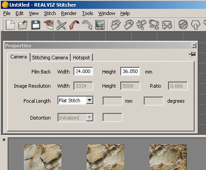Image resolution: width=206 pixels, height=170 pixels.
Task: Open the File menu
Action: (x=7, y=13)
